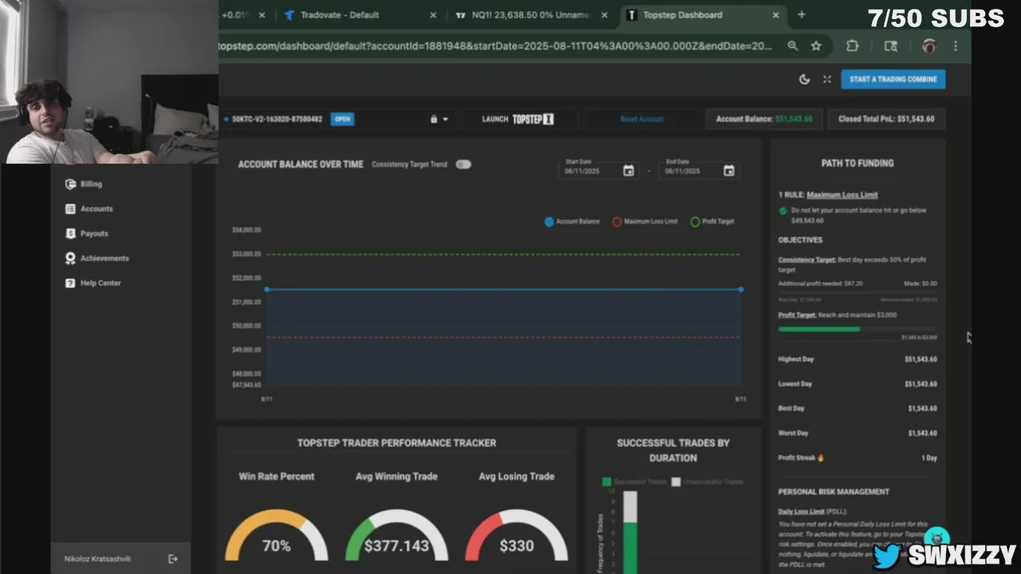The width and height of the screenshot is (1021, 574).
Task: Toggle Successful Trades legend entry
Action: coord(634,482)
